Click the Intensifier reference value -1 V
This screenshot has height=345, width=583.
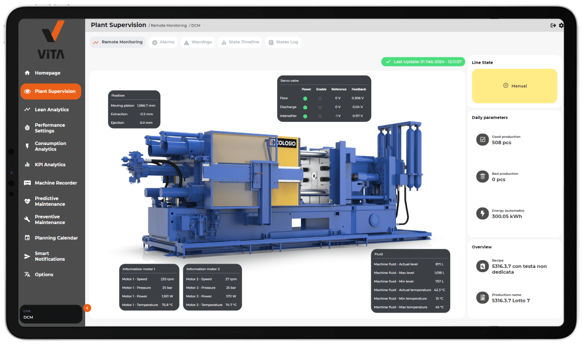tap(338, 116)
